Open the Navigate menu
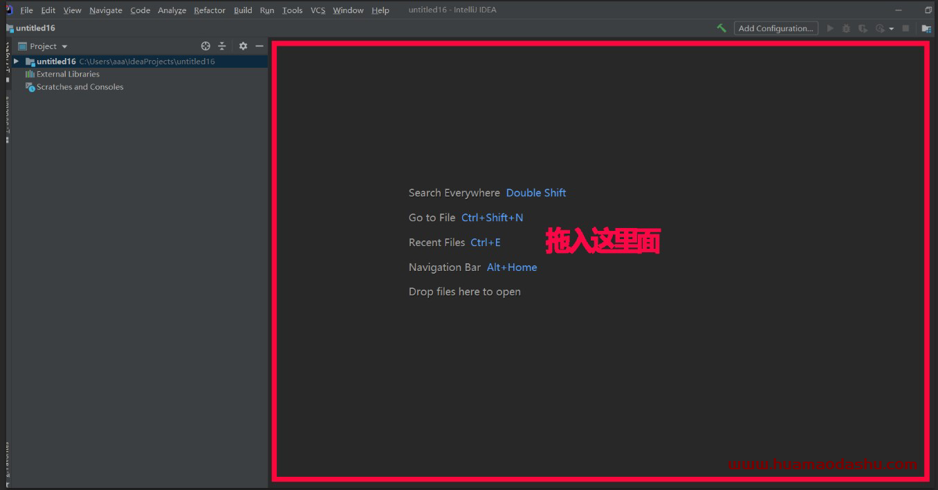 pyautogui.click(x=106, y=10)
